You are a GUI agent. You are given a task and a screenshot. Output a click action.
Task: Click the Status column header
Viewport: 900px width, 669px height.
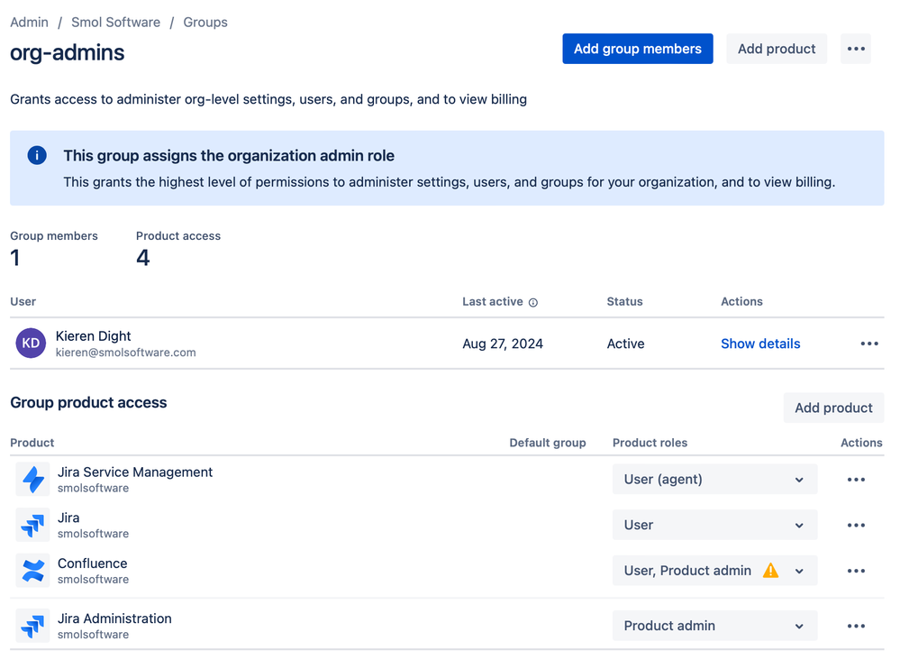[624, 301]
